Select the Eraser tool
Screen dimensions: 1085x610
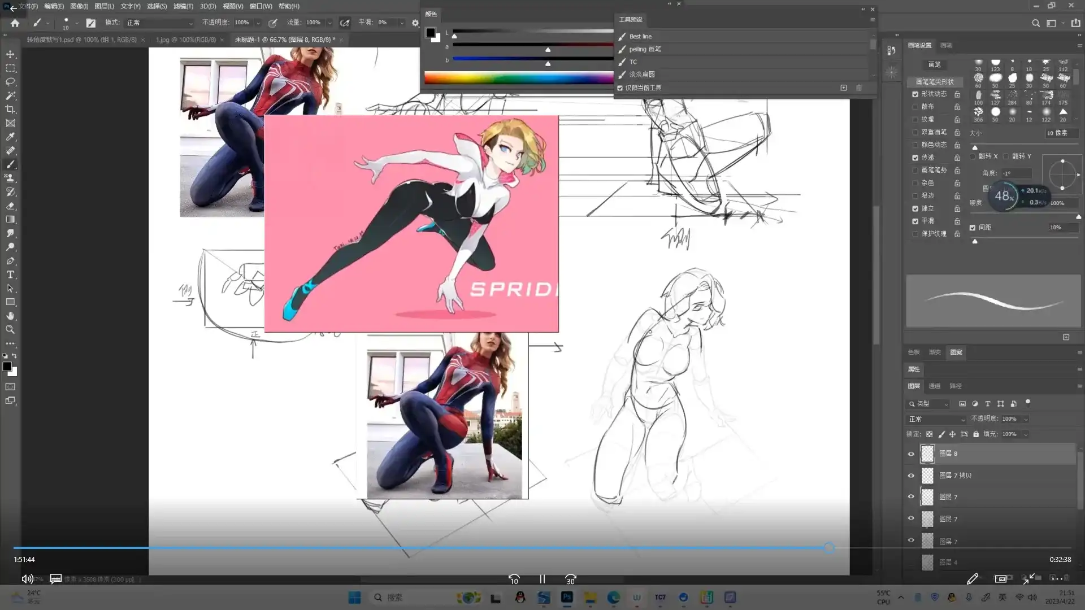coord(10,206)
